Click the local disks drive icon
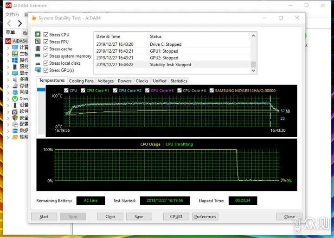334x238 pixels. 38,63
